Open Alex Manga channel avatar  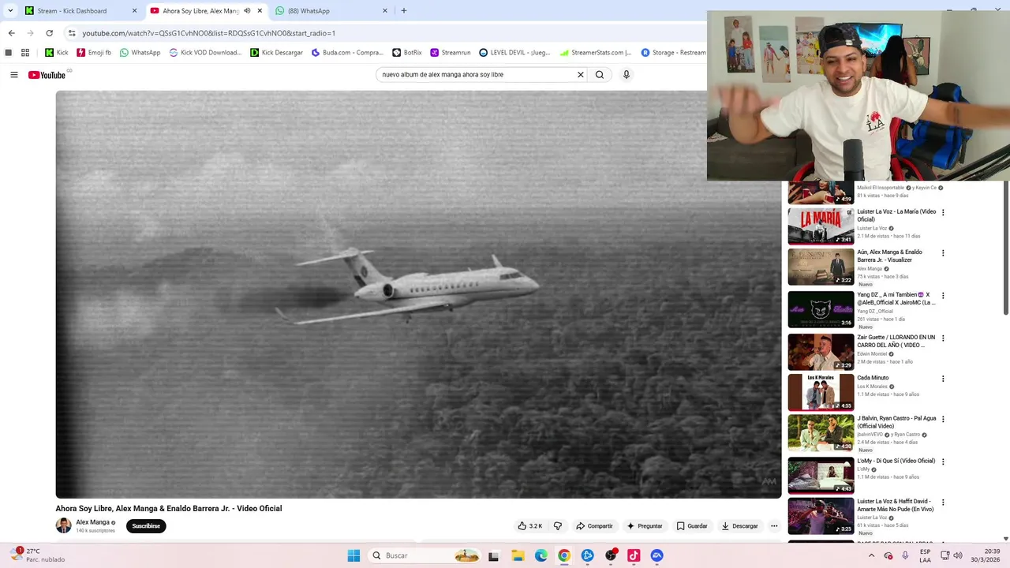[x=63, y=525]
